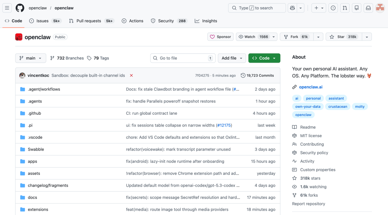The image size is (388, 215).
Task: Open Copilot chat icon in header
Action: tap(292, 8)
